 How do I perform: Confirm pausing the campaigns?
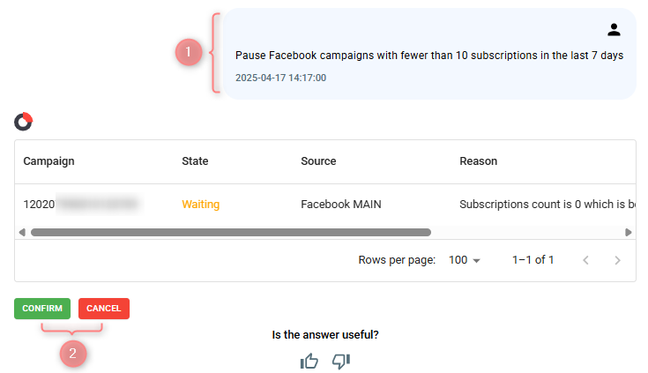click(42, 309)
